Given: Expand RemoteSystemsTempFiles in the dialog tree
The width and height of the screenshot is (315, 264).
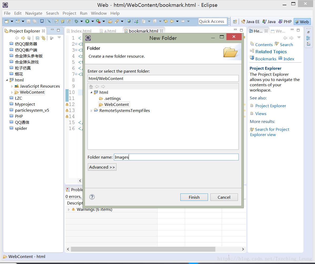Looking at the screenshot, I should point(91,111).
